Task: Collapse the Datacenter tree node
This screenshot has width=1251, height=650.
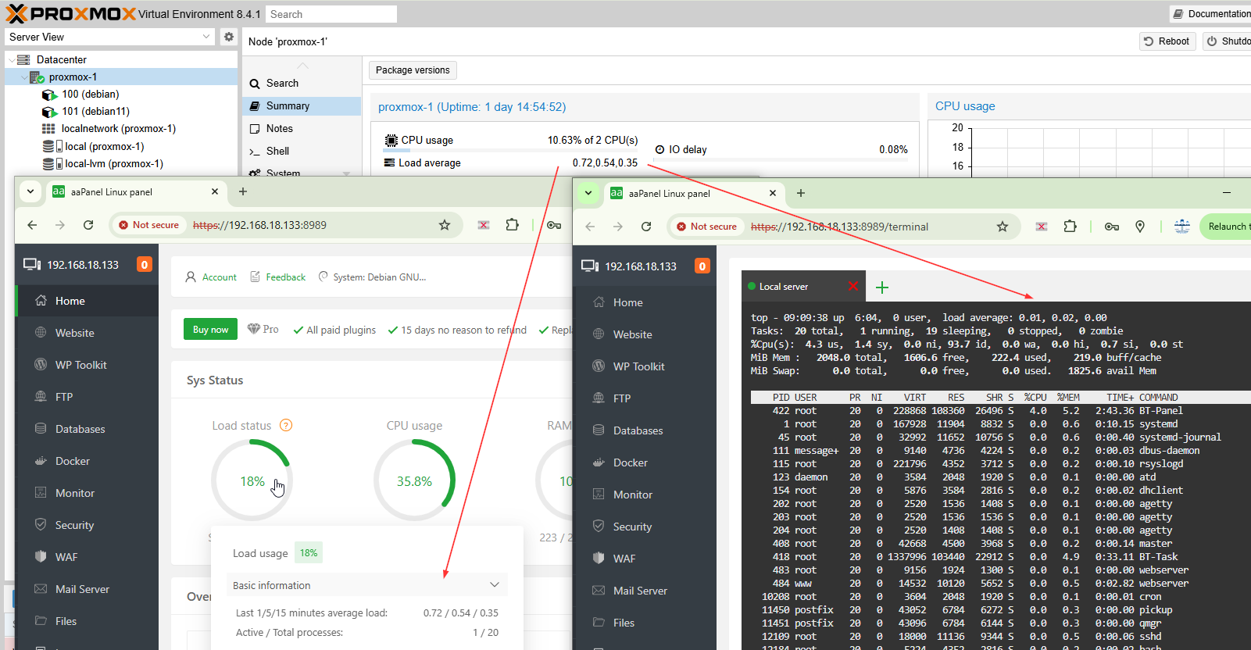Action: (11, 59)
